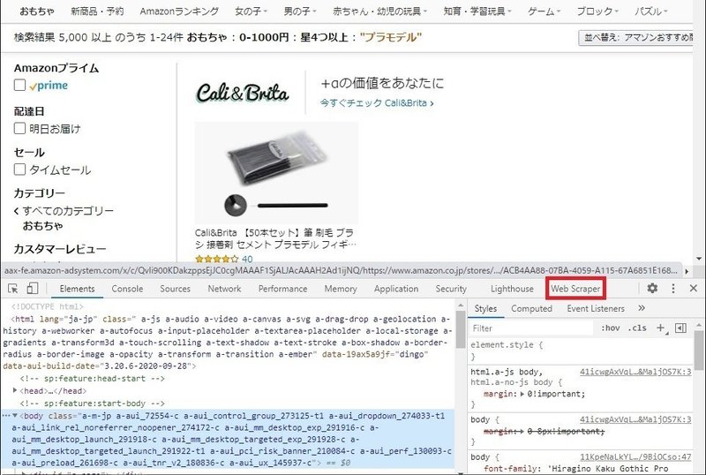Select the Event Listeners pane tab
This screenshot has height=475, width=706.
[x=596, y=309]
